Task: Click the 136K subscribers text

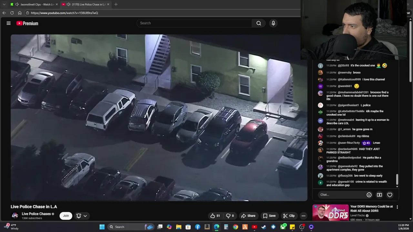Action: coord(32,218)
